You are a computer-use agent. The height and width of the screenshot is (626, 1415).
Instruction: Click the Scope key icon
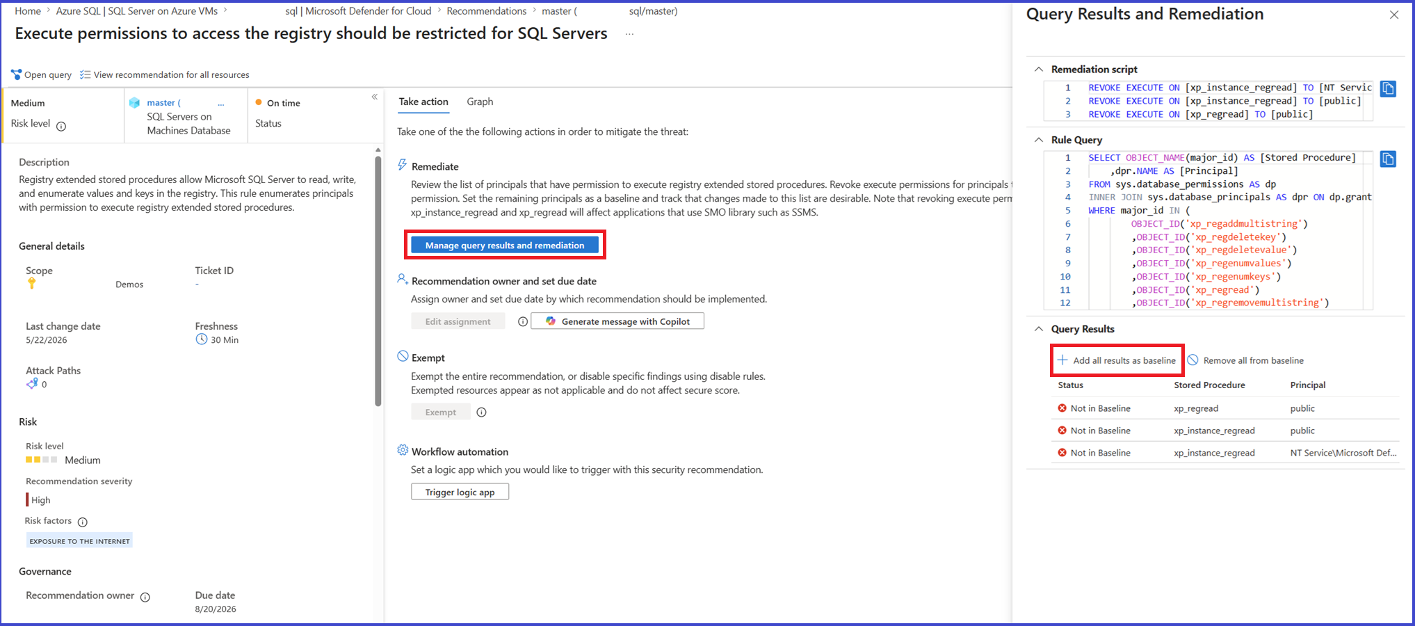click(x=31, y=283)
